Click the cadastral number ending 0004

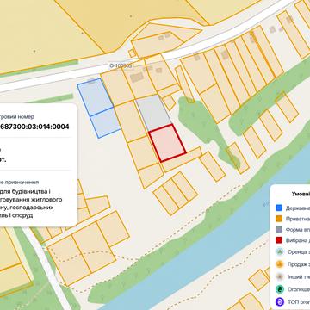[34, 127]
